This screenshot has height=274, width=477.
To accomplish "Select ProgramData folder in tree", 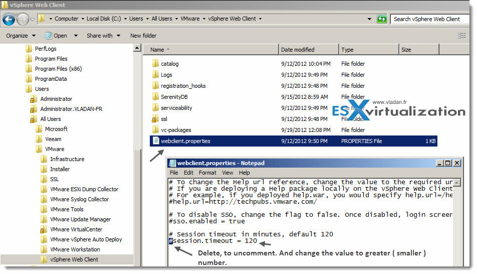I will pos(51,79).
